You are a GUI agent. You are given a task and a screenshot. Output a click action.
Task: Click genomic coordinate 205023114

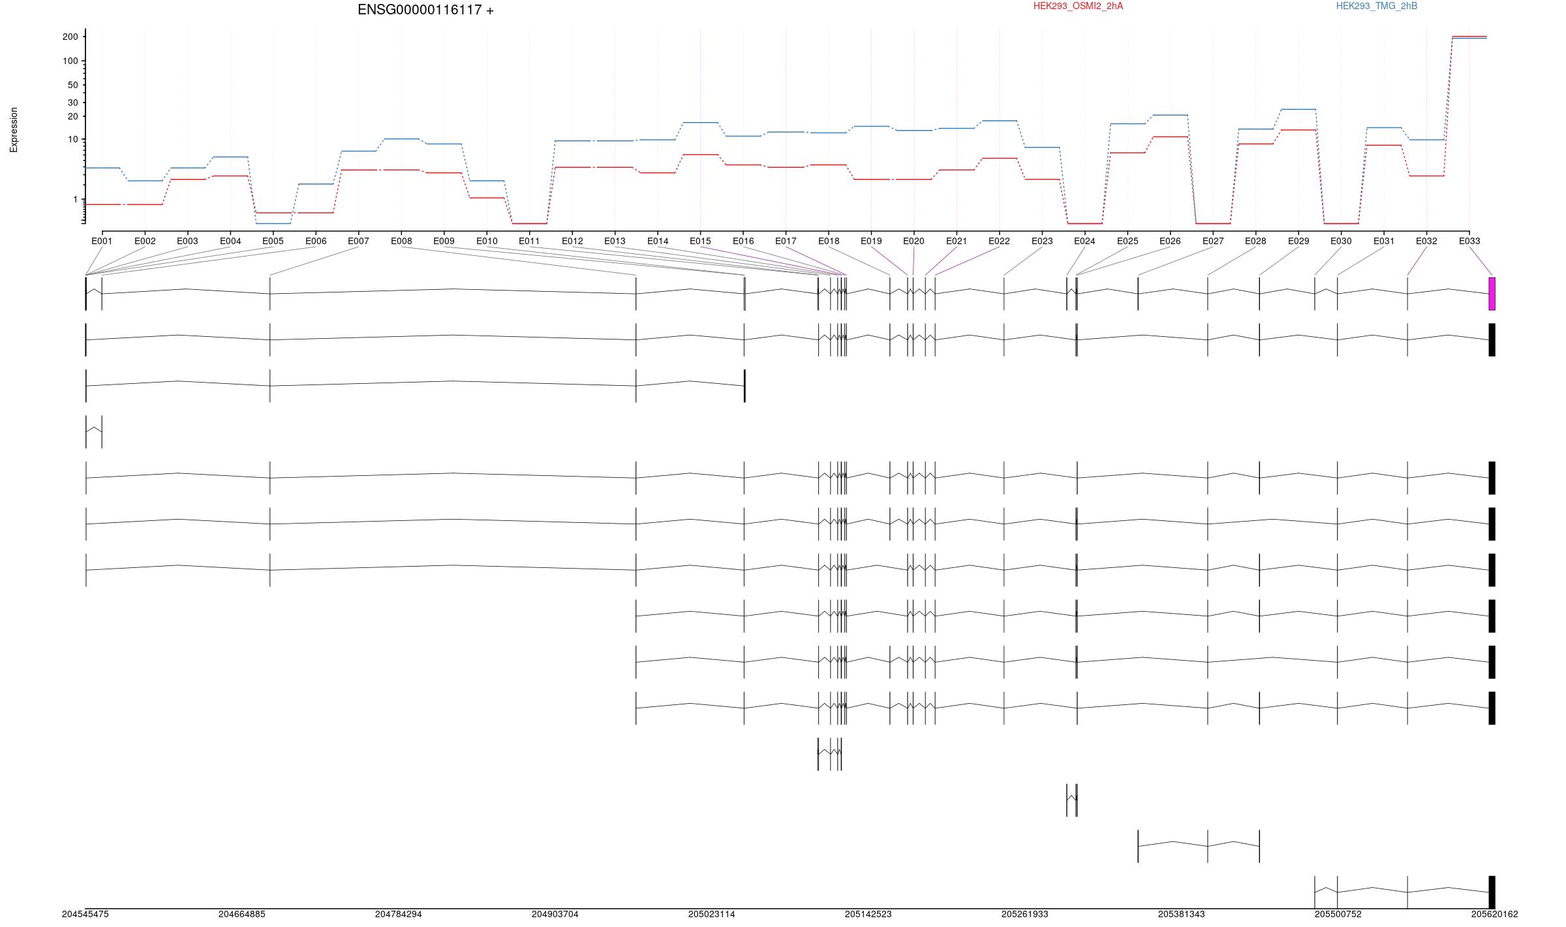[712, 915]
